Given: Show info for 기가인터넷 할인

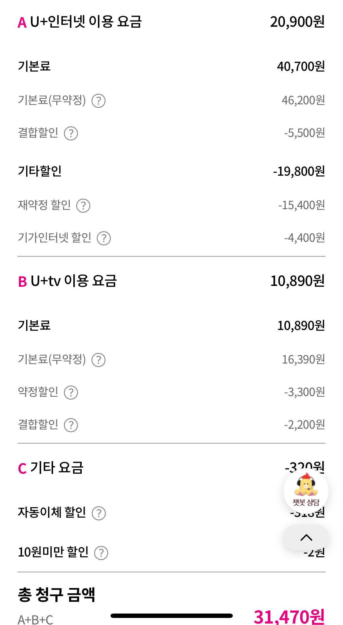Looking at the screenshot, I should (x=104, y=238).
